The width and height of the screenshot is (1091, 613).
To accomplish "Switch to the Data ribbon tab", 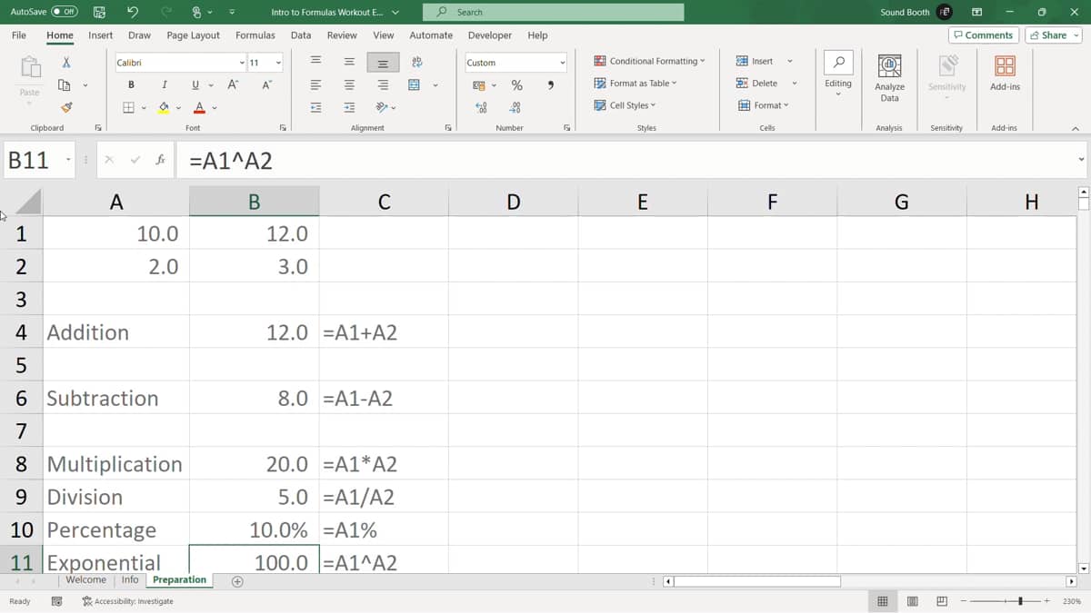I will coord(301,35).
